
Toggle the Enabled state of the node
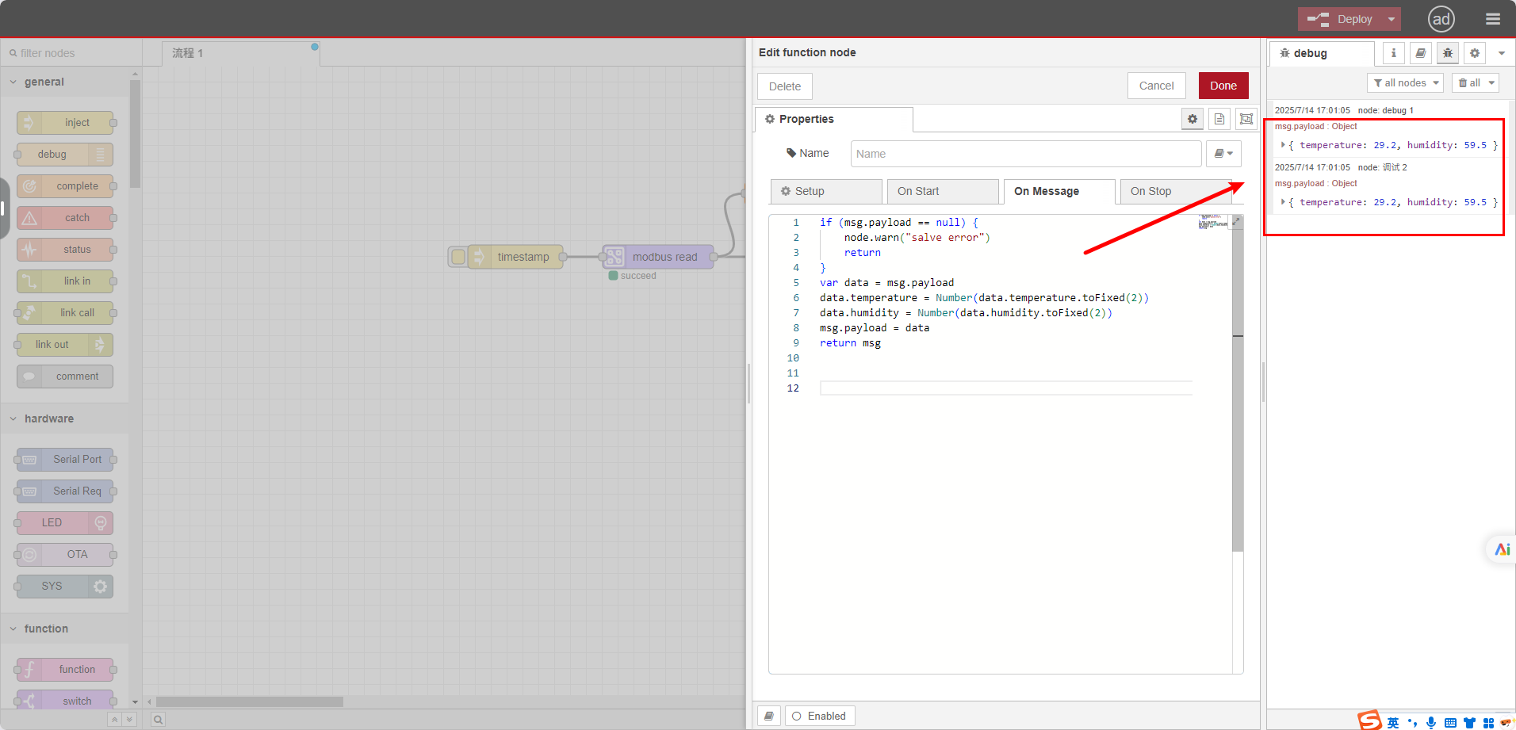(x=820, y=716)
